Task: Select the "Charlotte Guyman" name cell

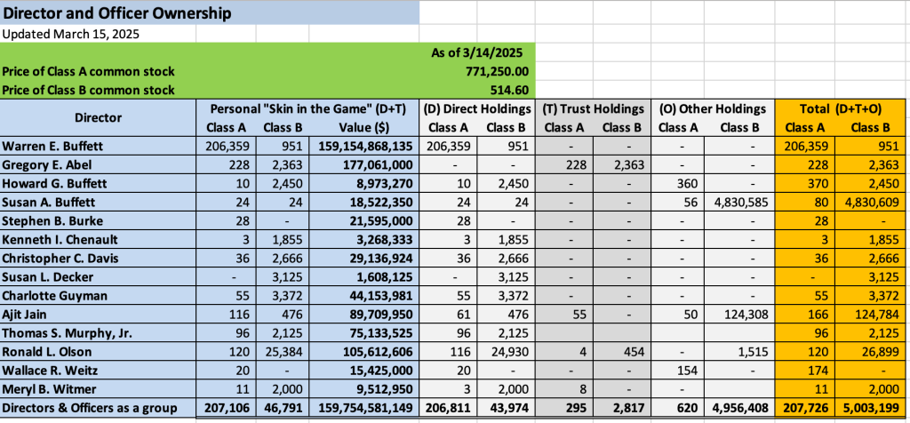Action: click(98, 295)
